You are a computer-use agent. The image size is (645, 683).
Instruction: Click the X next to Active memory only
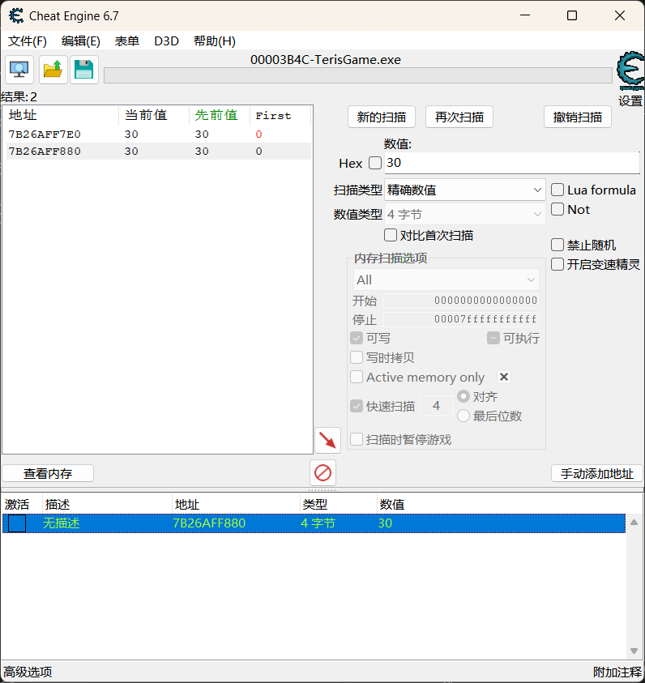pyautogui.click(x=503, y=377)
